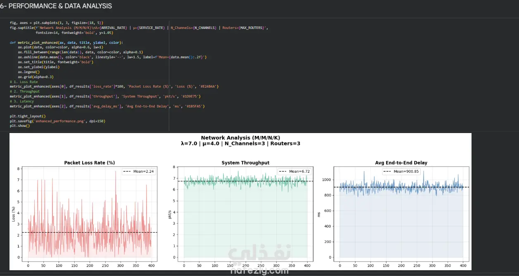This screenshot has height=276, width=519.
Task: Click the 'Packet Loss Rate (%)' chart title
Action: pos(90,163)
